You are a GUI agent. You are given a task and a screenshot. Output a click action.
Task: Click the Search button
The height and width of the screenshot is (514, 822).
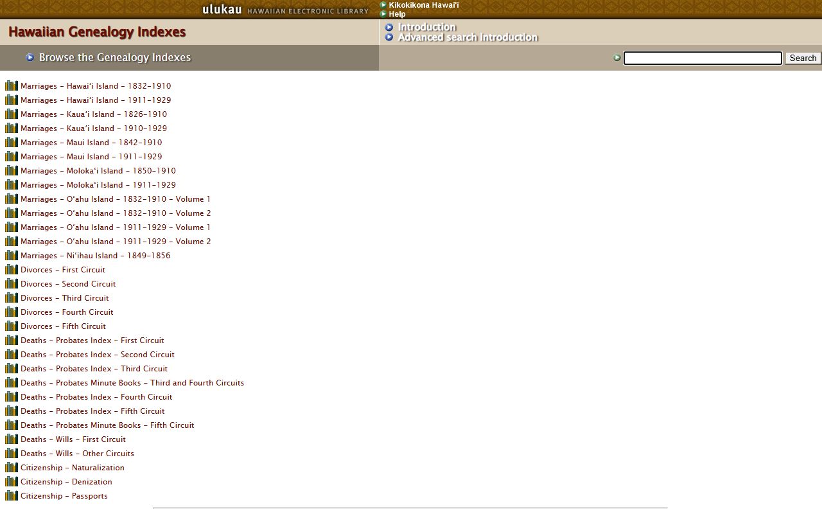pos(803,58)
